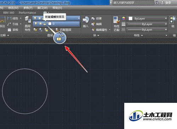This screenshot has width=177, height=129.
Task: Click the Insert block (插入) icon
Action: [x=86, y=19]
